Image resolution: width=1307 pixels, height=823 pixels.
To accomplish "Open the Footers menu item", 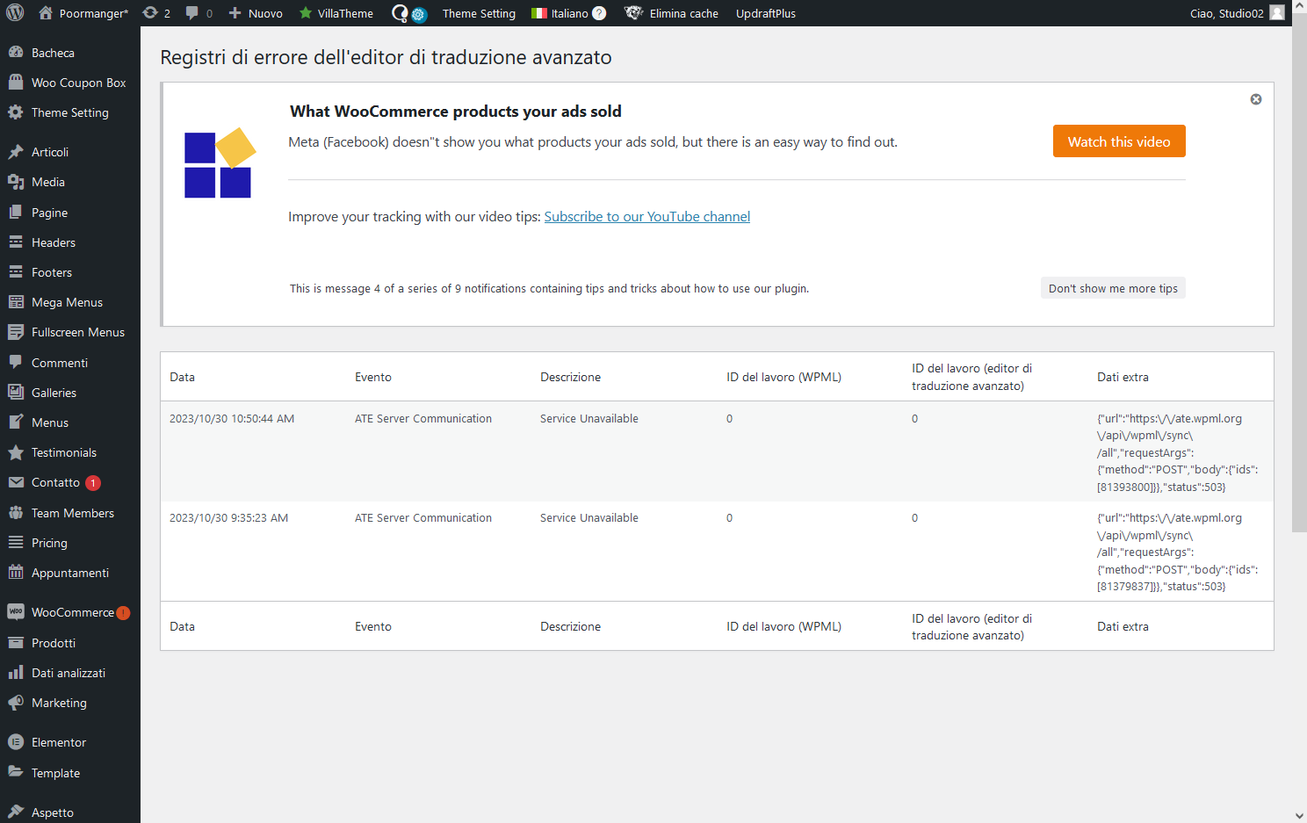I will pyautogui.click(x=70, y=272).
